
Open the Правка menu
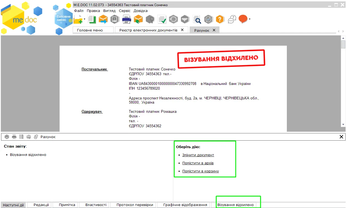(93, 11)
